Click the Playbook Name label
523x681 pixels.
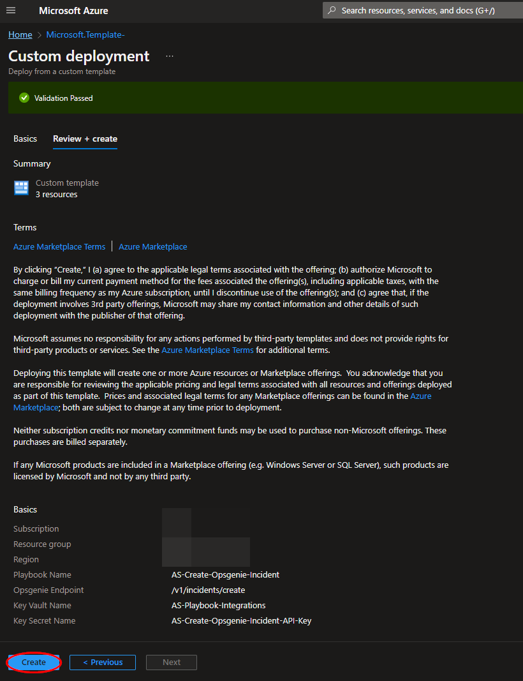(42, 574)
